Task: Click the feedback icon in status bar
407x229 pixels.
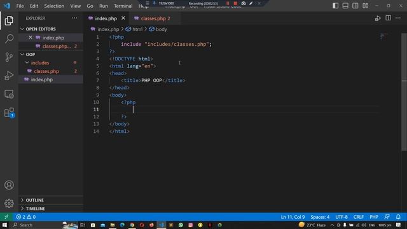Action: [387, 217]
